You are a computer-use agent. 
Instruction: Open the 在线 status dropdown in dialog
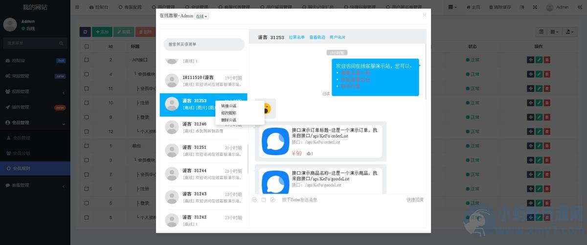[202, 16]
